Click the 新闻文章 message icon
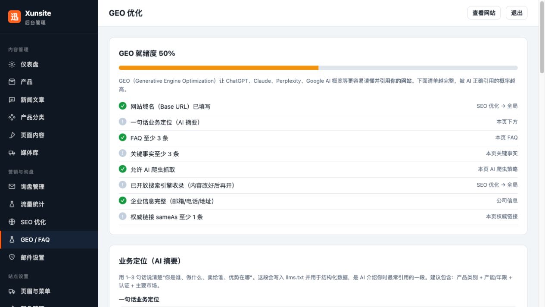This screenshot has width=545, height=307. tap(12, 100)
